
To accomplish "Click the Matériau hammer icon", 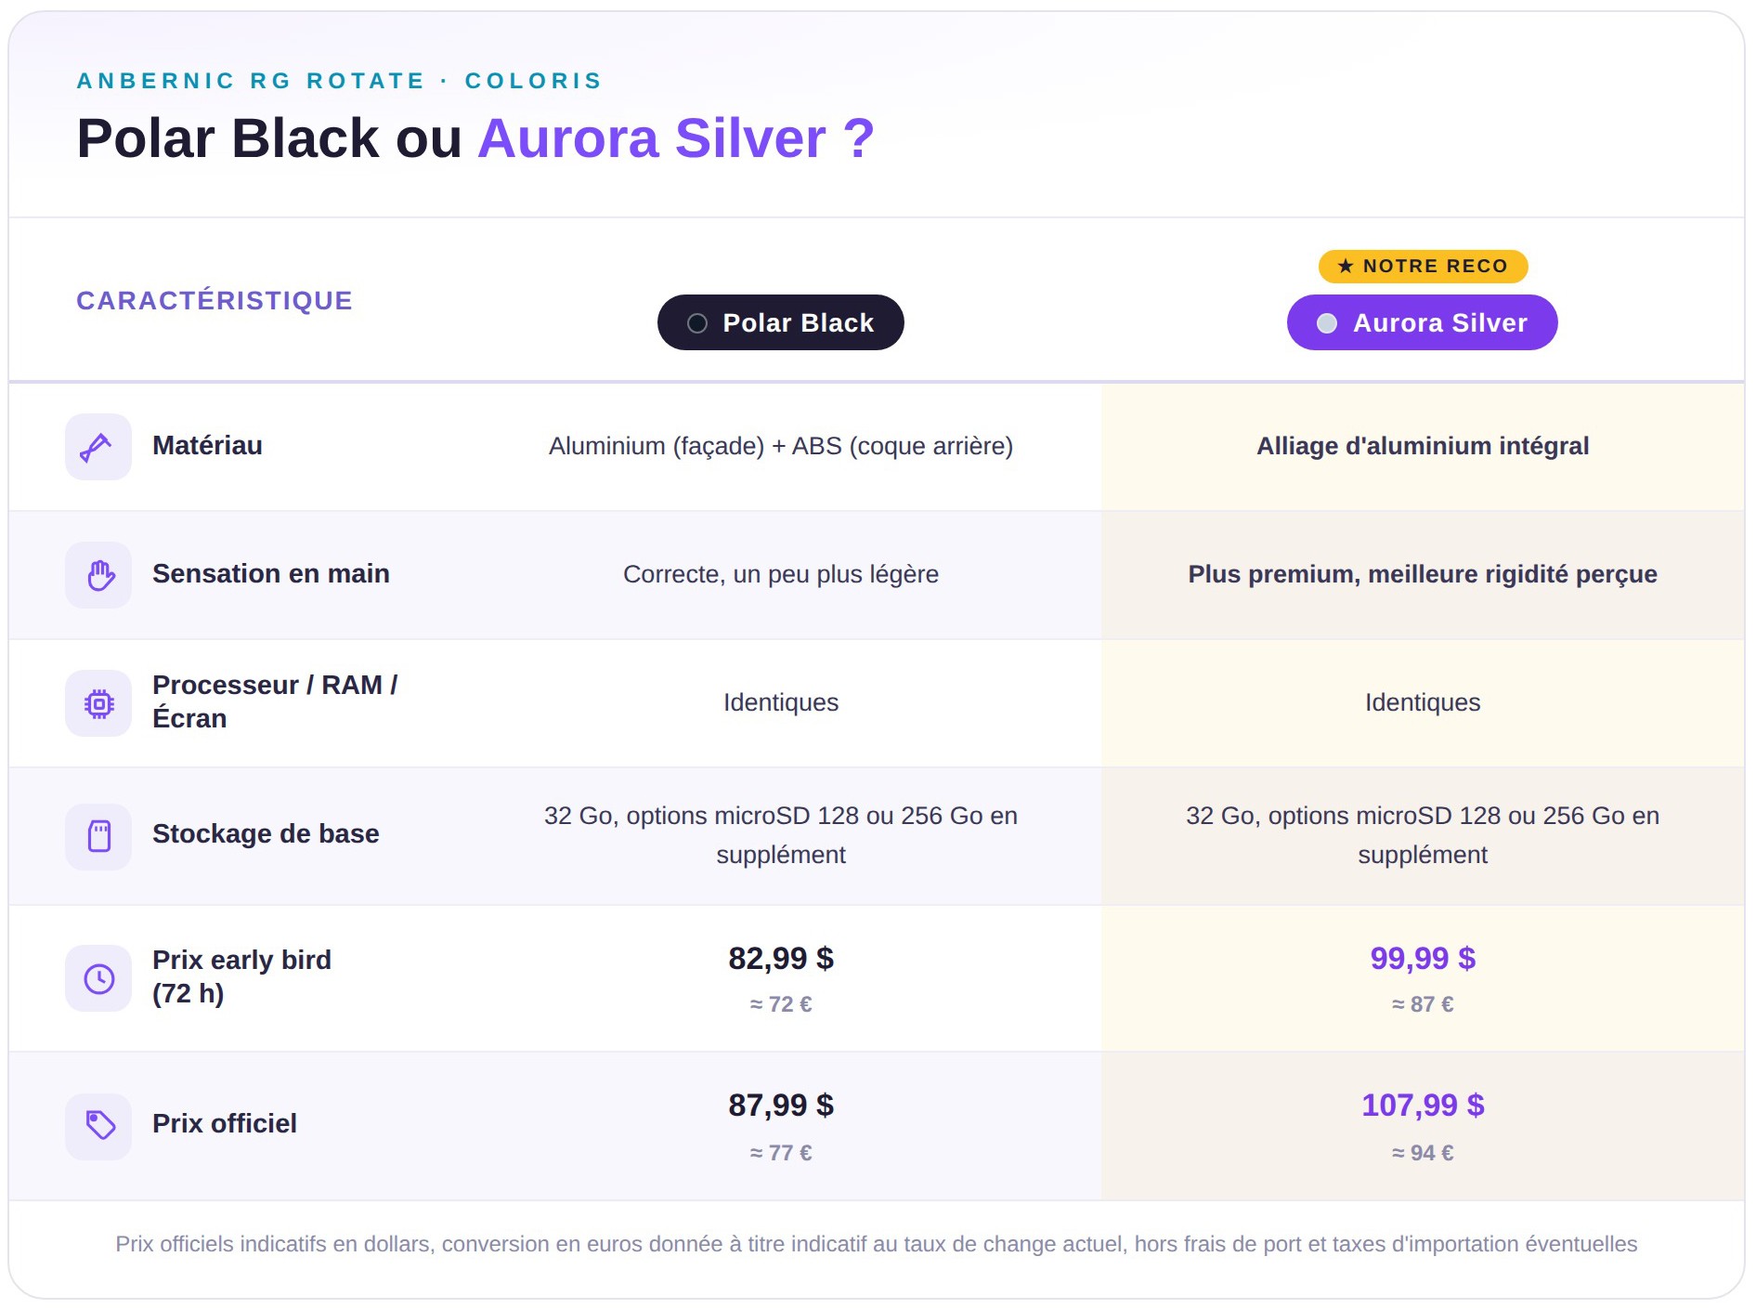I will click(98, 447).
